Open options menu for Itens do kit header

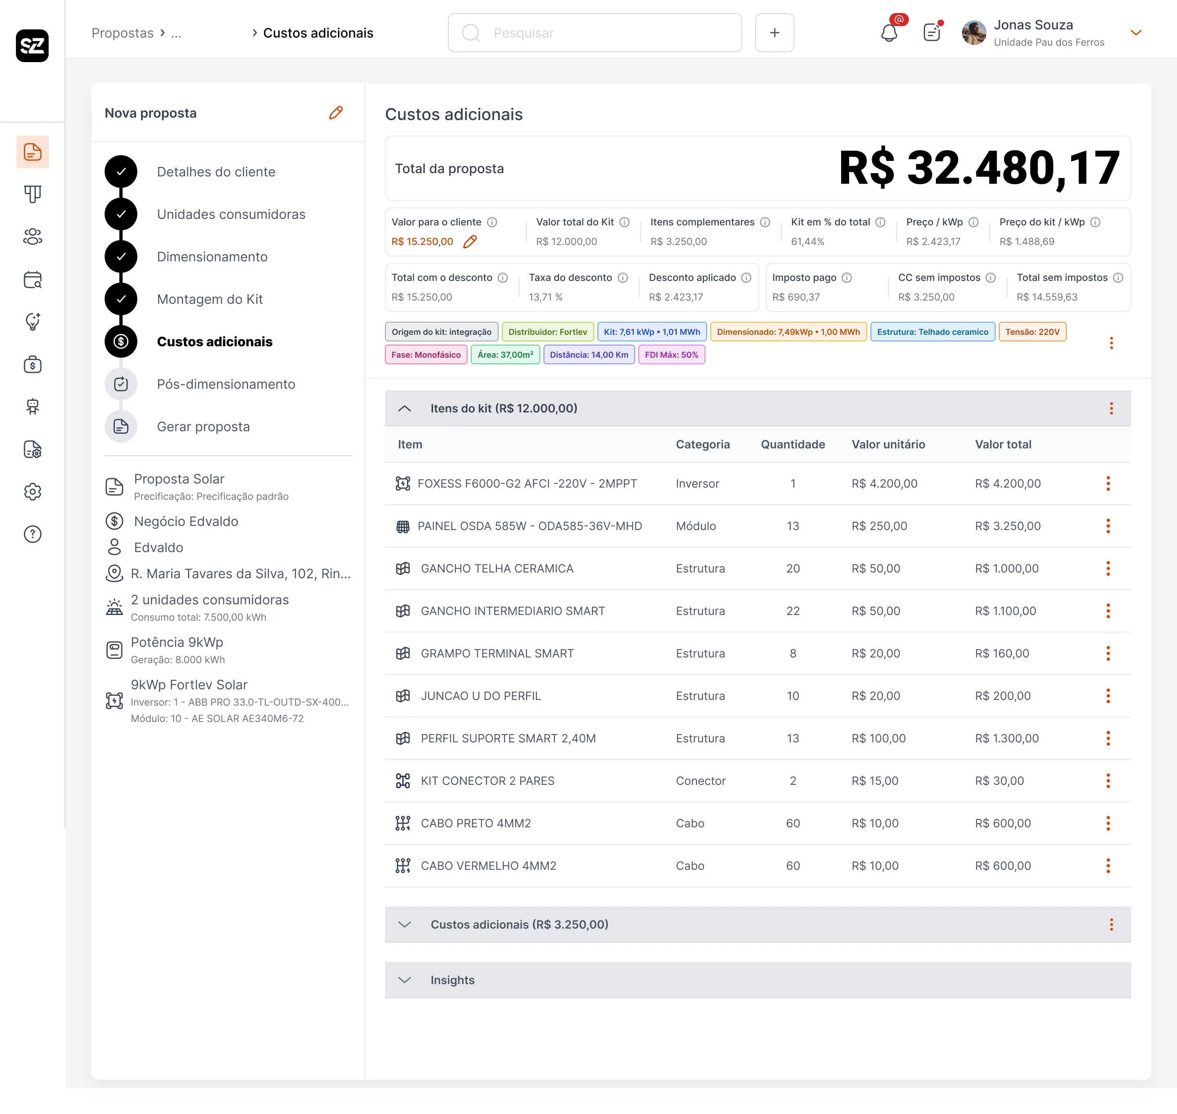point(1111,408)
